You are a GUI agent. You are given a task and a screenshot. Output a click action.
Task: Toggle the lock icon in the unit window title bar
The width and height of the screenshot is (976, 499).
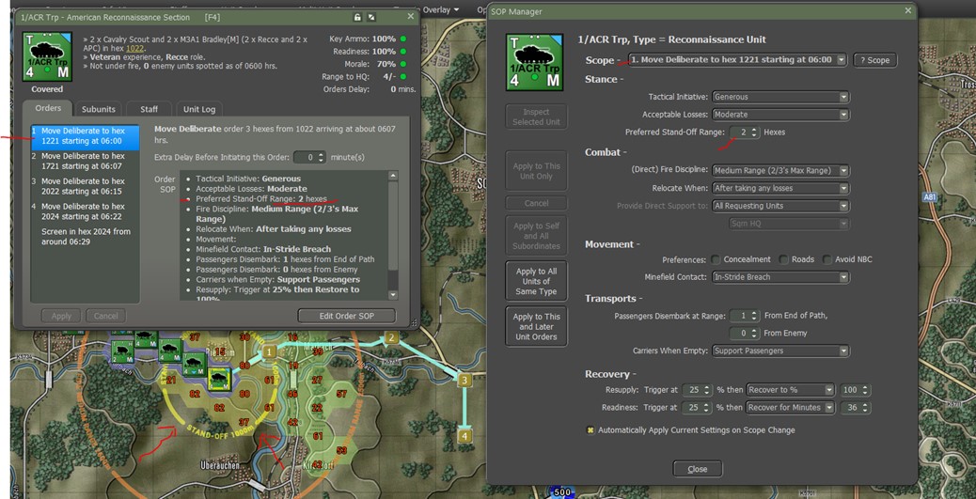[357, 17]
